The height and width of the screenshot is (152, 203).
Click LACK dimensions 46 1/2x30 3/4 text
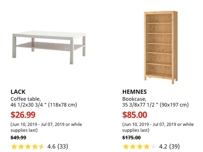point(44,105)
